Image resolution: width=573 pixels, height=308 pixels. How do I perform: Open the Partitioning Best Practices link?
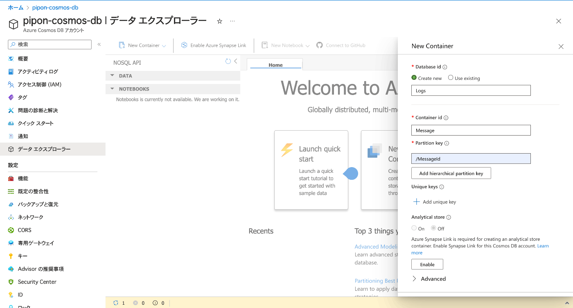[375, 281]
